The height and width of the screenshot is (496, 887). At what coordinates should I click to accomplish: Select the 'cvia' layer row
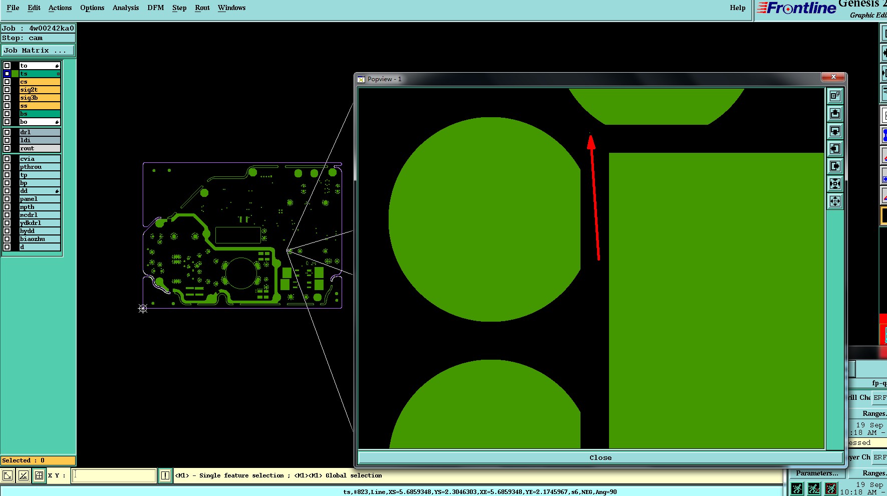[x=40, y=159]
